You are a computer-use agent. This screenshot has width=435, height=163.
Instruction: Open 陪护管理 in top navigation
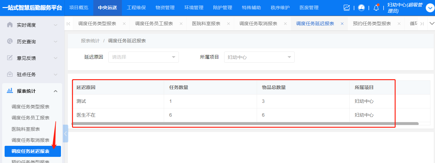pyautogui.click(x=223, y=8)
